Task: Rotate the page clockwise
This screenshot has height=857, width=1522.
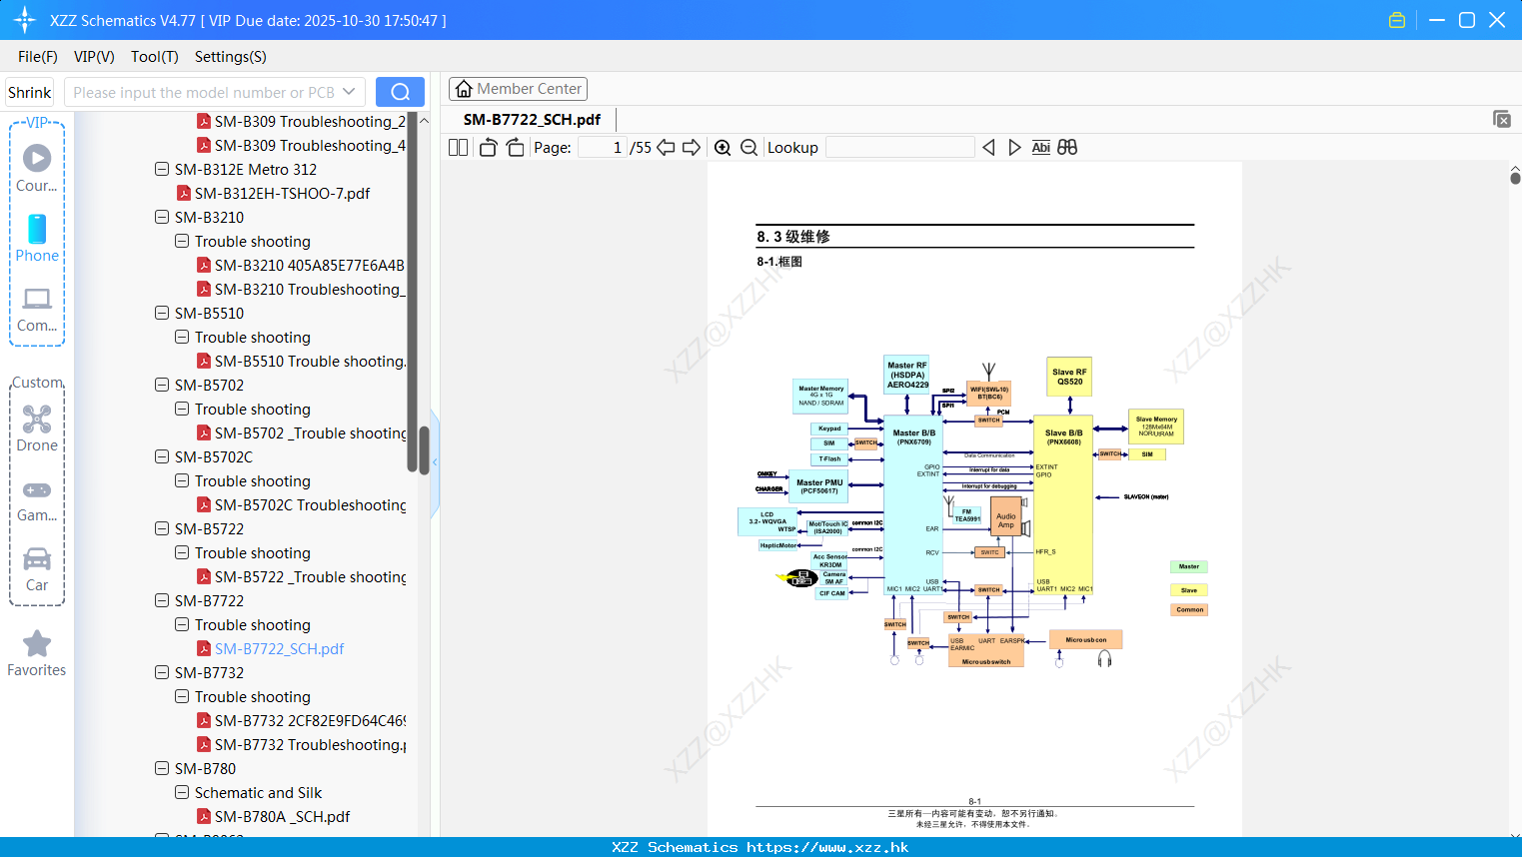Action: 515,147
